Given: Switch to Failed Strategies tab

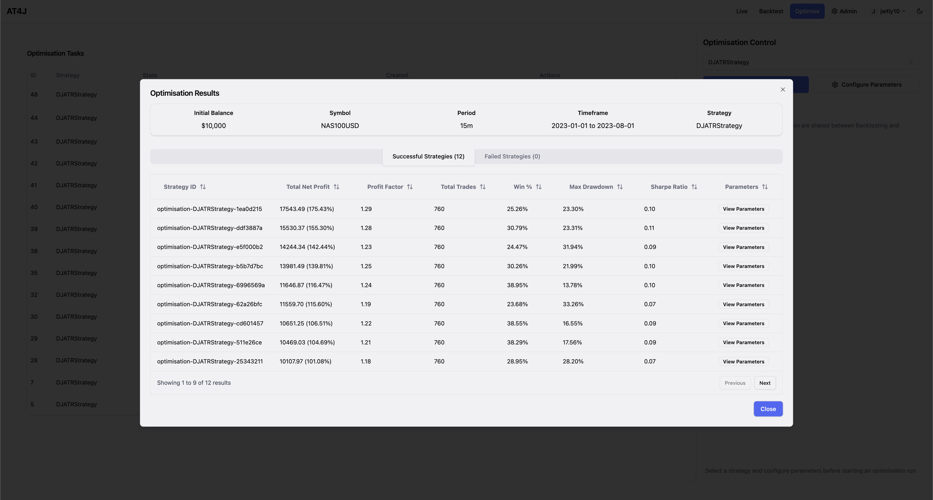Looking at the screenshot, I should [512, 157].
